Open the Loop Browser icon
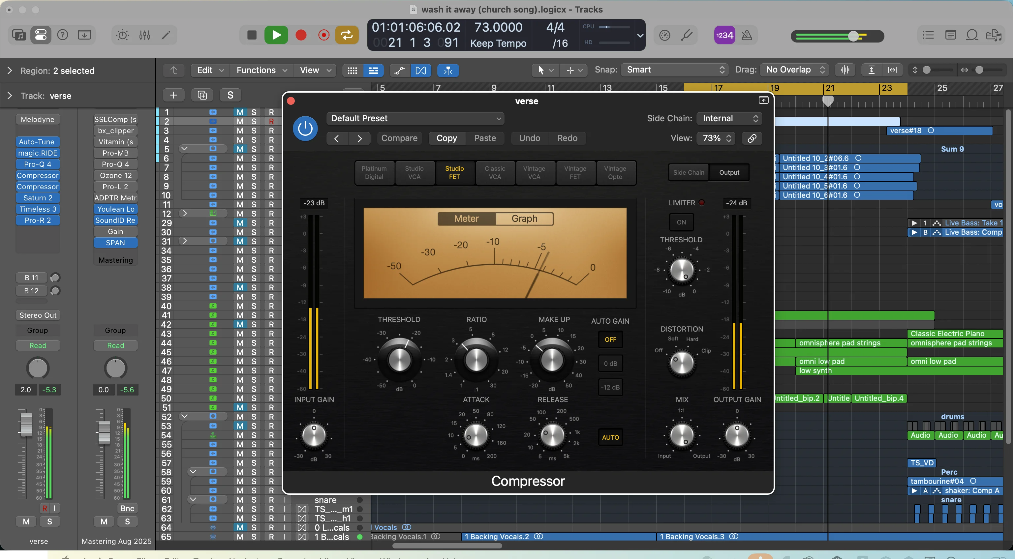 (x=972, y=35)
